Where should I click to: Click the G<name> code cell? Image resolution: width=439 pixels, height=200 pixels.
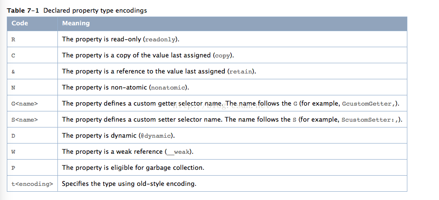(24, 104)
